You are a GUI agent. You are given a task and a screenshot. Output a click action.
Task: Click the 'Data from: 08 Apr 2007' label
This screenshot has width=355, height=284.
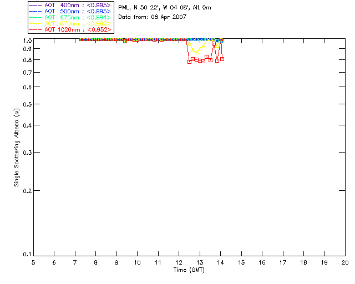click(x=153, y=17)
